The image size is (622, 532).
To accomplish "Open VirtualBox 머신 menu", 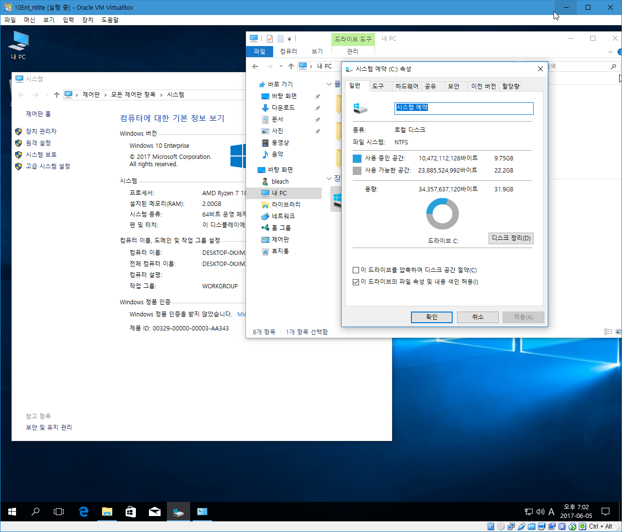I will 30,20.
